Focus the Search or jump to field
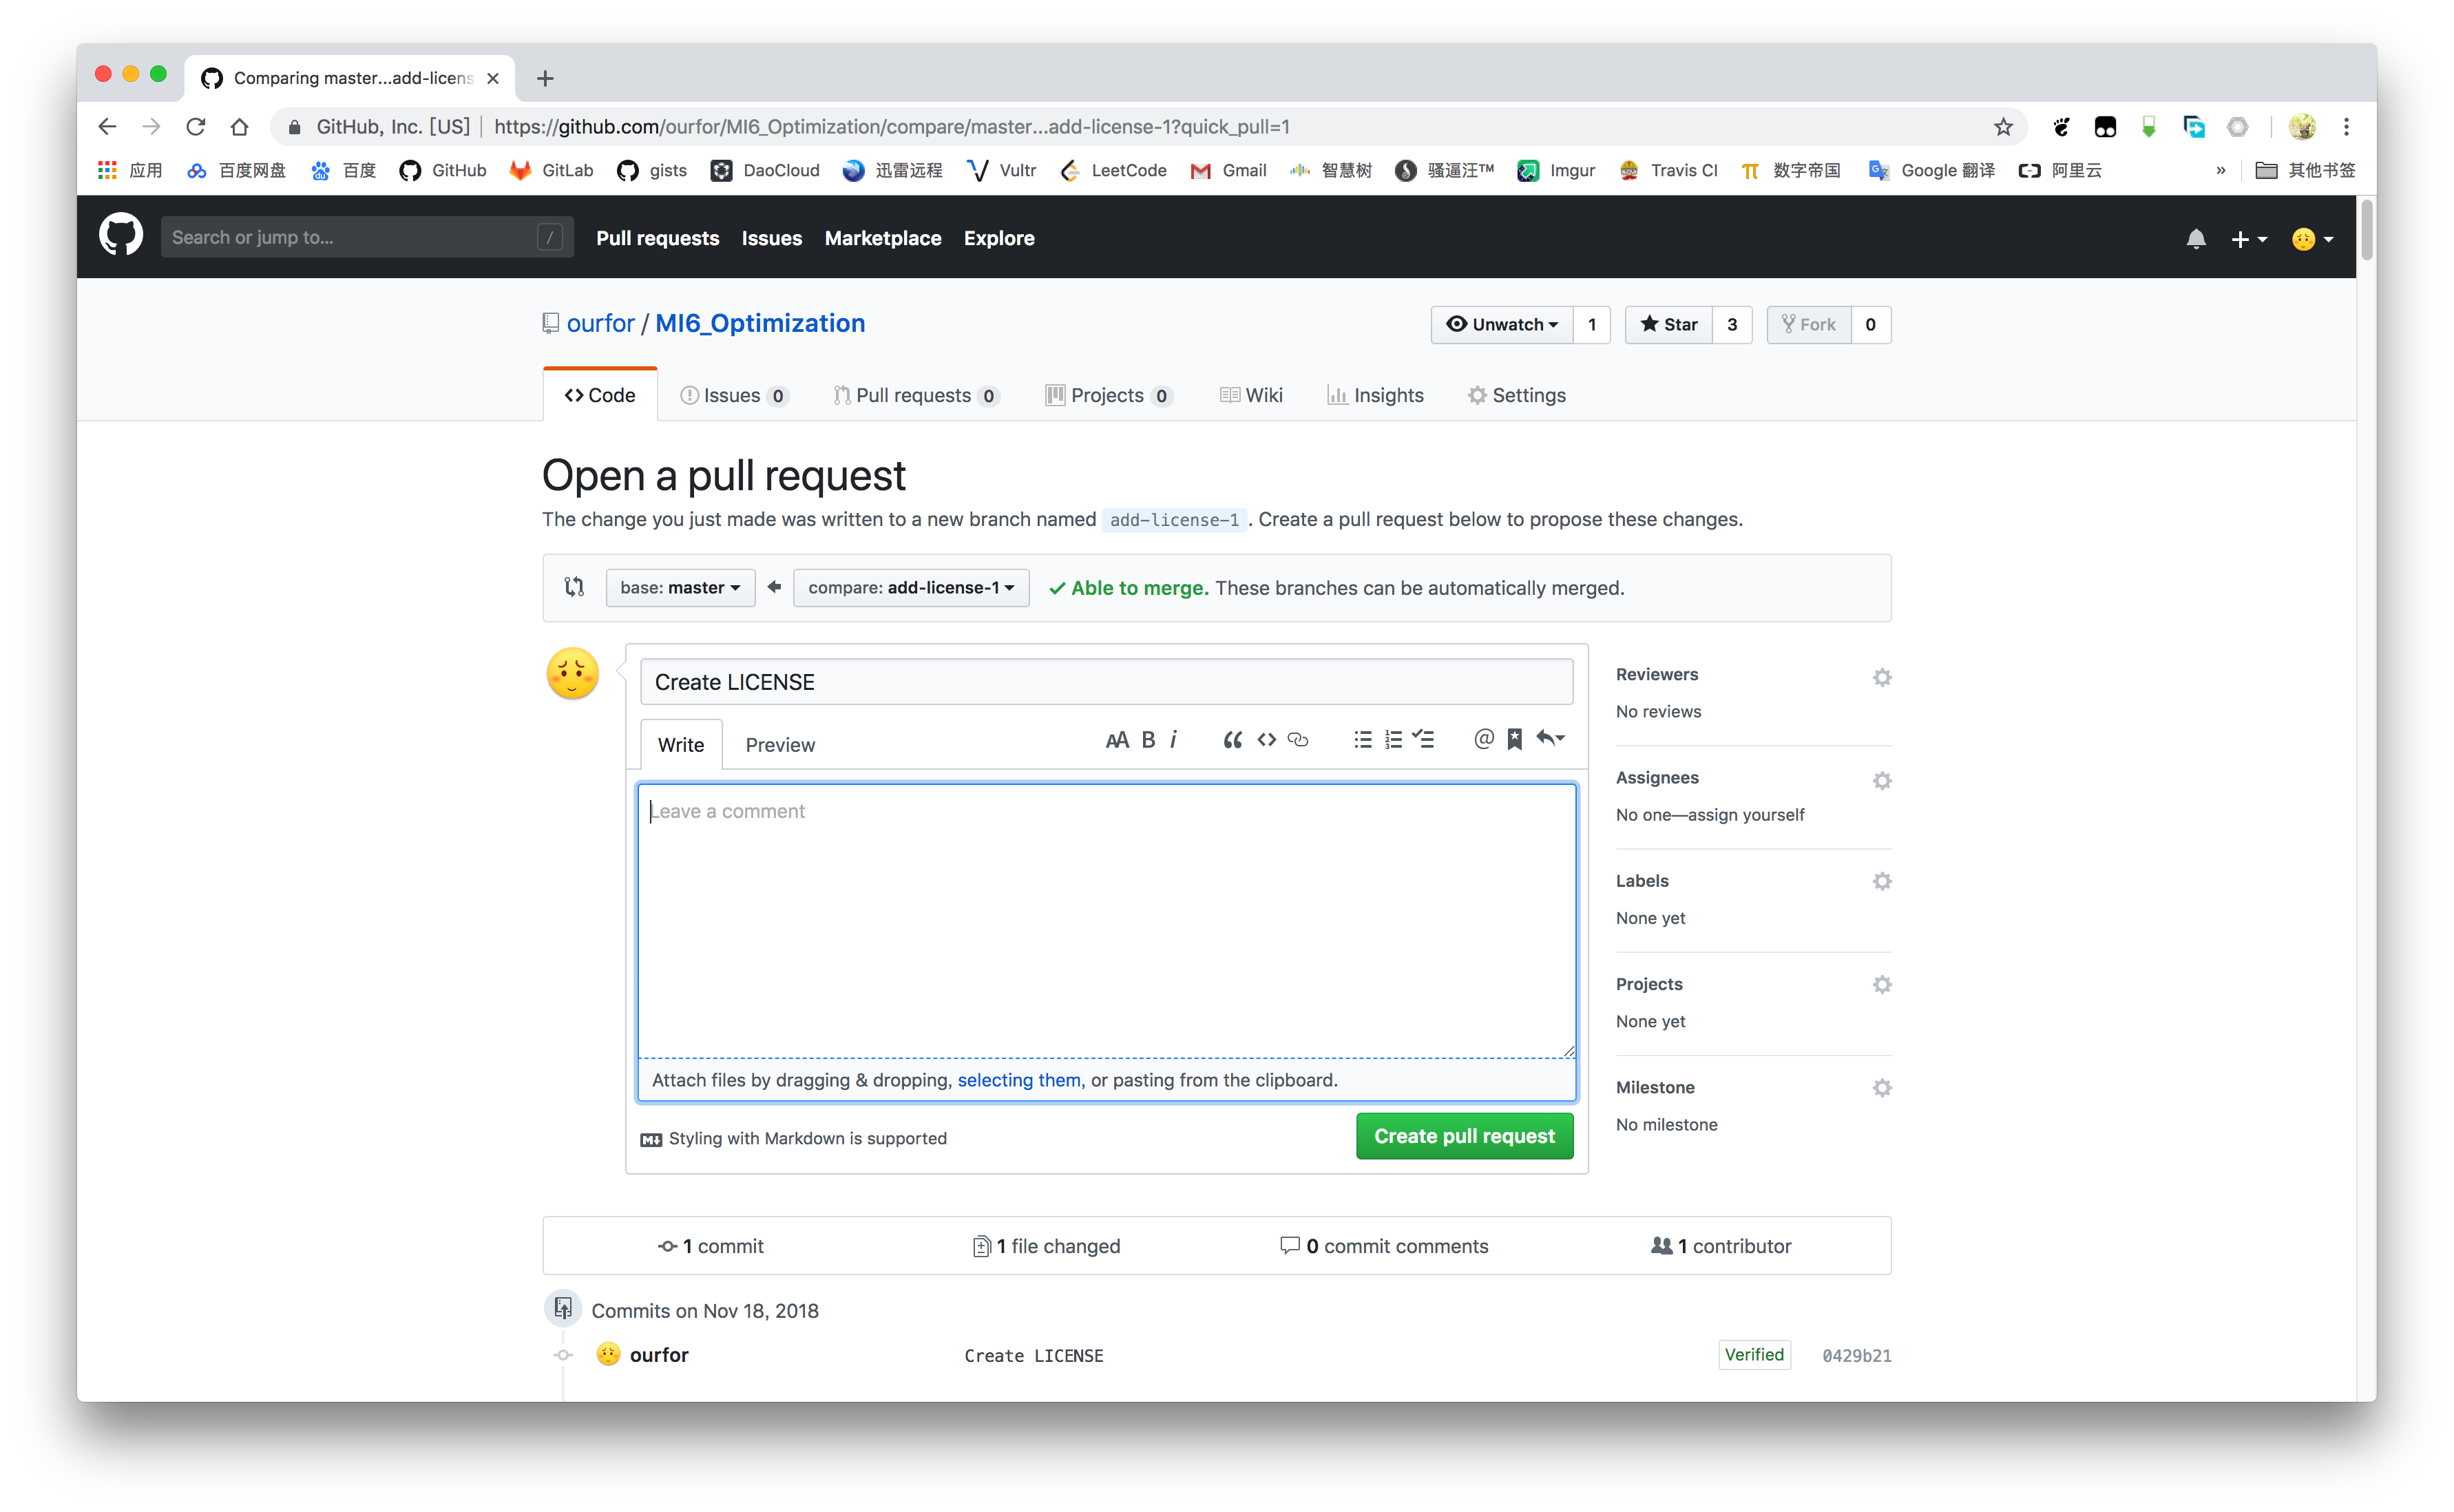 (x=367, y=237)
